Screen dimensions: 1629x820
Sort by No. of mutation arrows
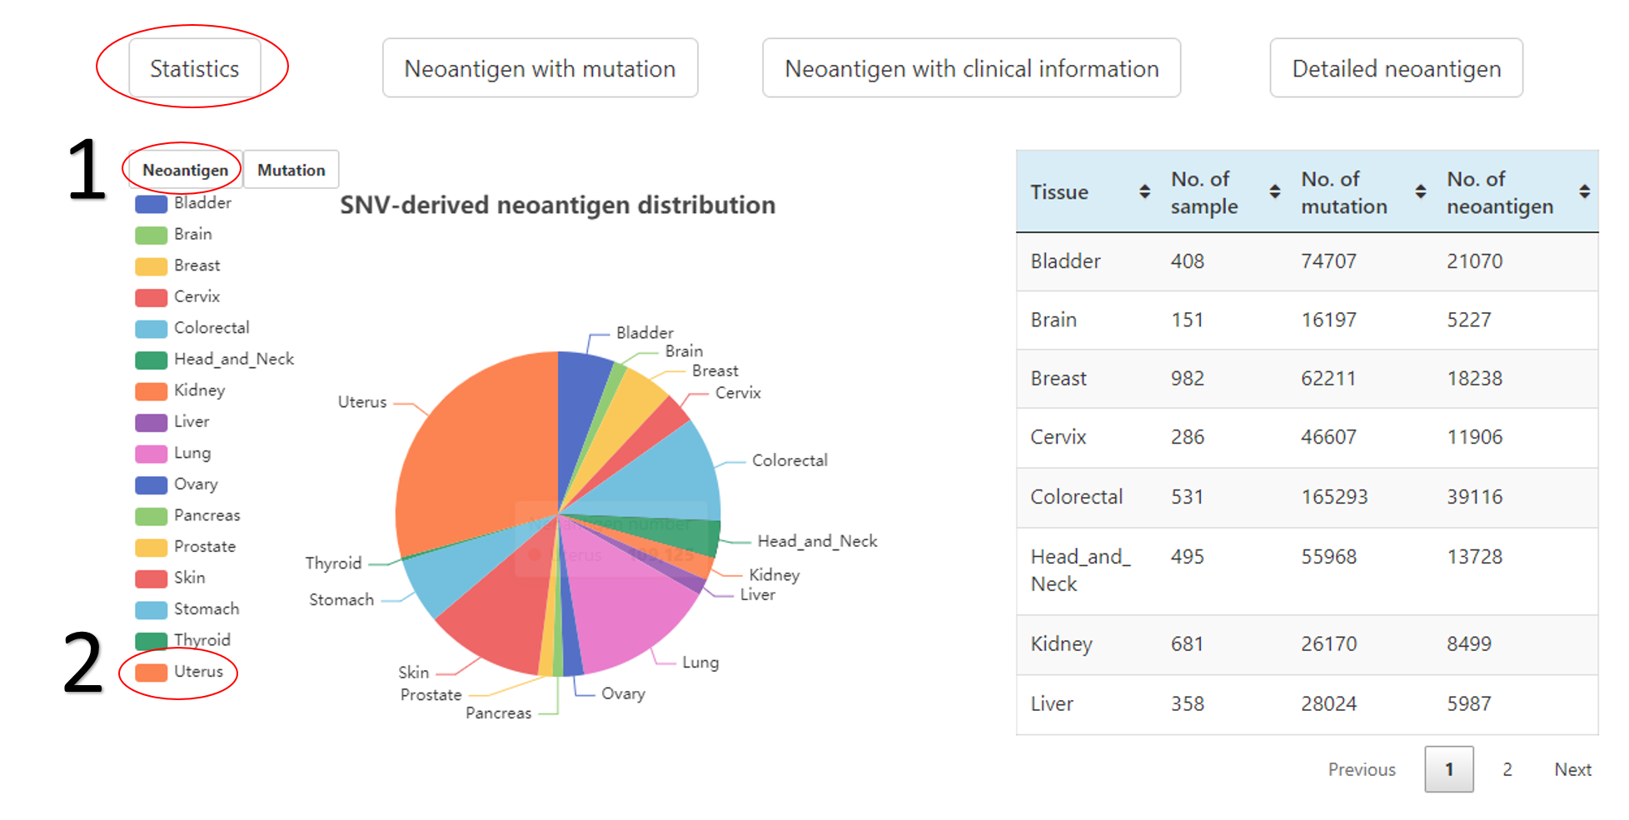click(1420, 192)
